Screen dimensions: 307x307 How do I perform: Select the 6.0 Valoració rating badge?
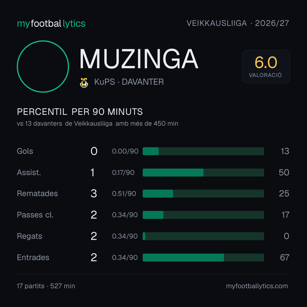[x=266, y=67]
